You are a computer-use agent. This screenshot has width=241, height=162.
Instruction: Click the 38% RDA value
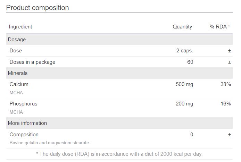tap(225, 84)
